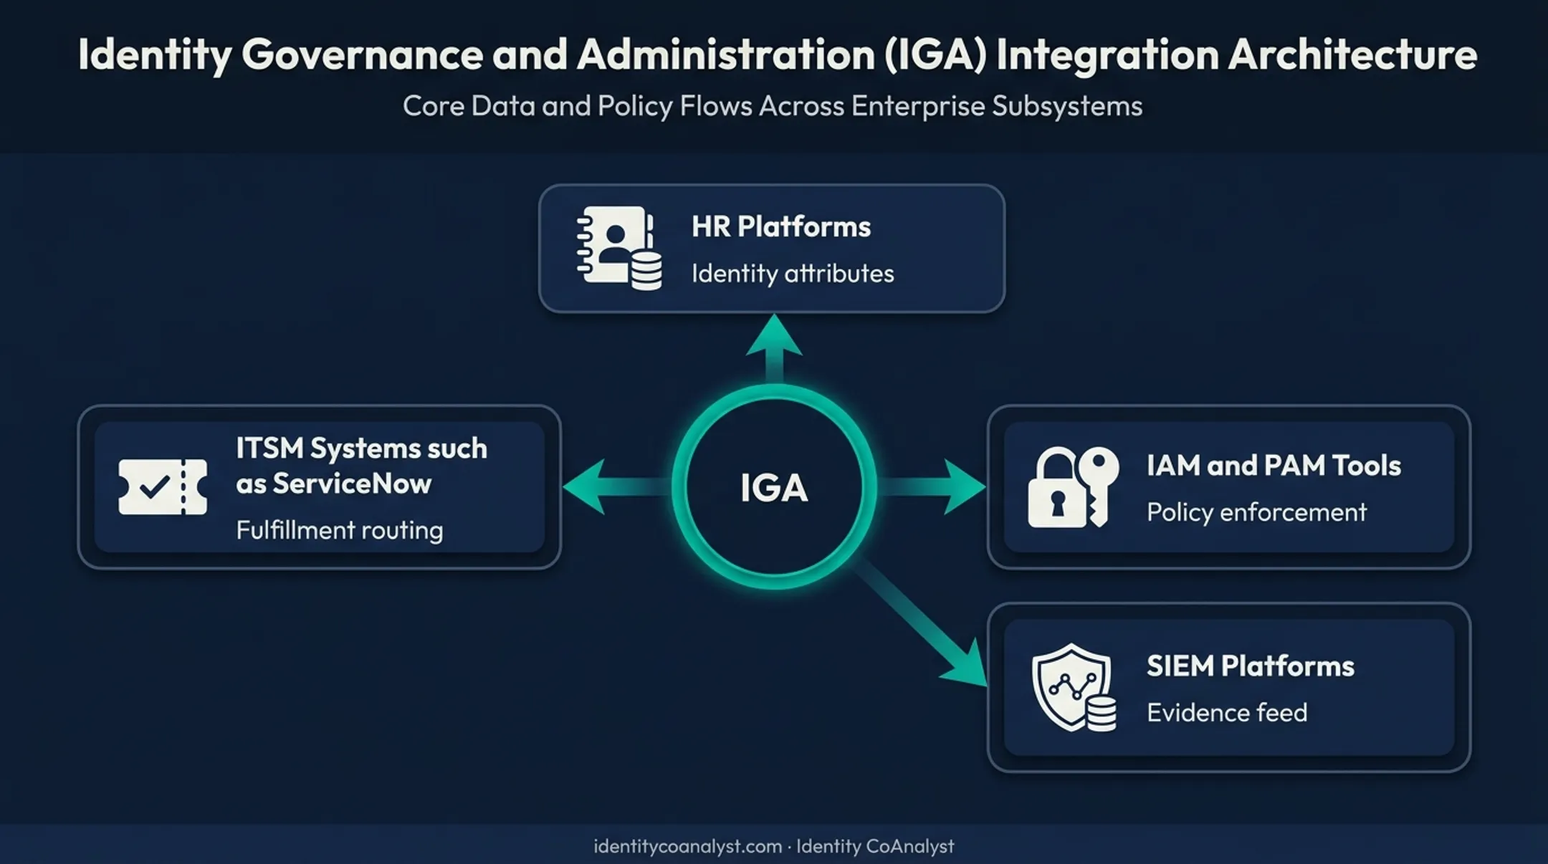Viewport: 1548px width, 864px height.
Task: Click the IAM and PAM lock and key icon
Action: [1073, 487]
